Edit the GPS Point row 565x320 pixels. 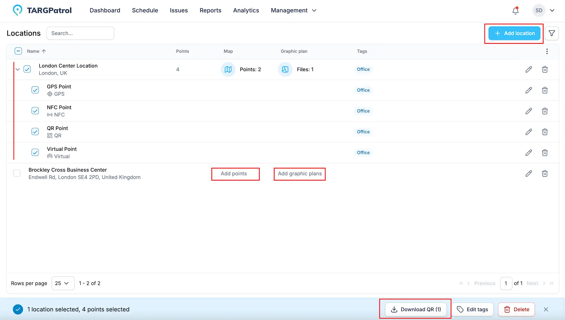pos(529,90)
